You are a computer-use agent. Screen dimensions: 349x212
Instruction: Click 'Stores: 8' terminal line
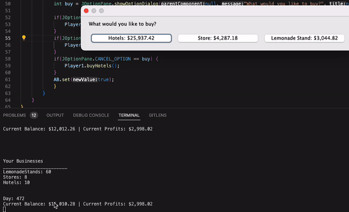15,177
